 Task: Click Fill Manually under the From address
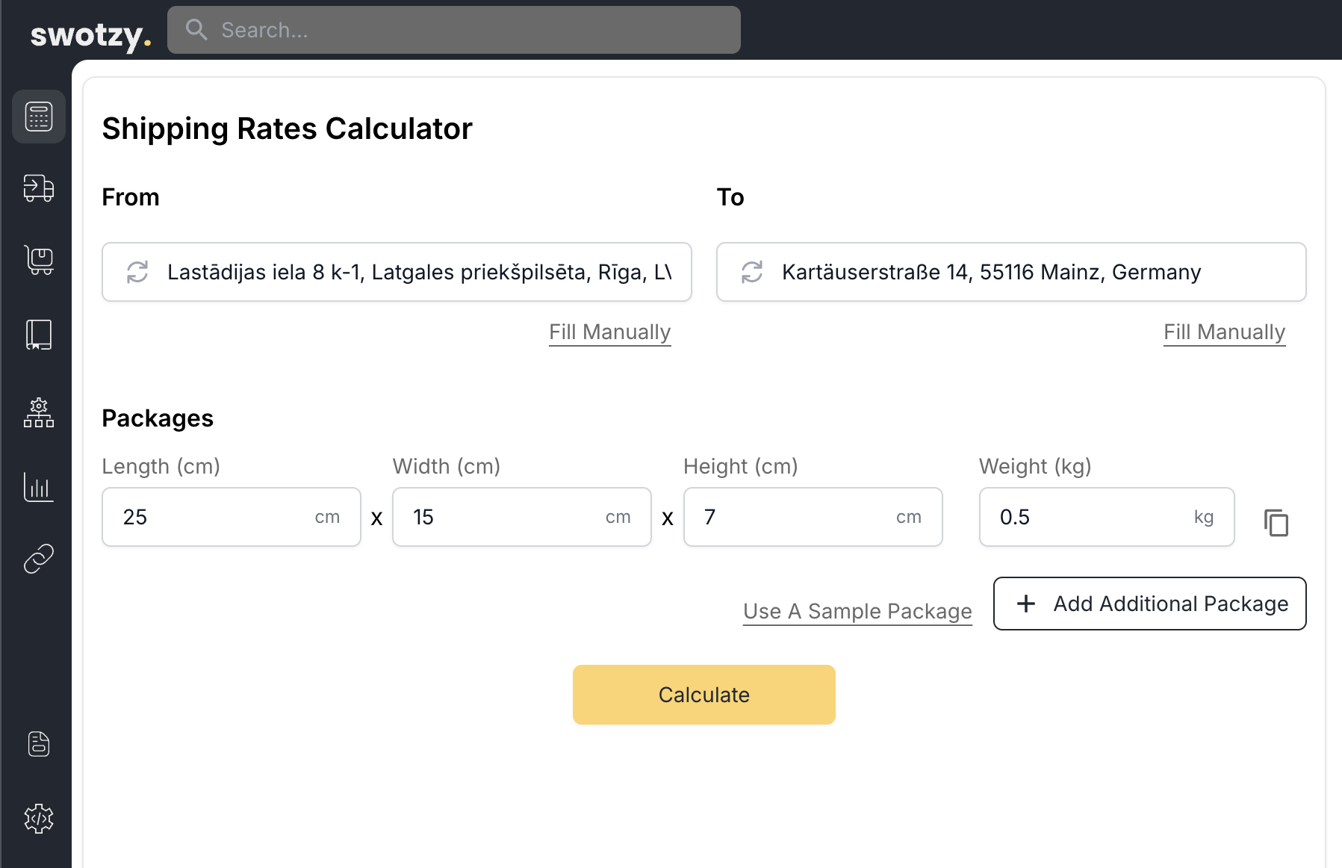click(x=609, y=332)
